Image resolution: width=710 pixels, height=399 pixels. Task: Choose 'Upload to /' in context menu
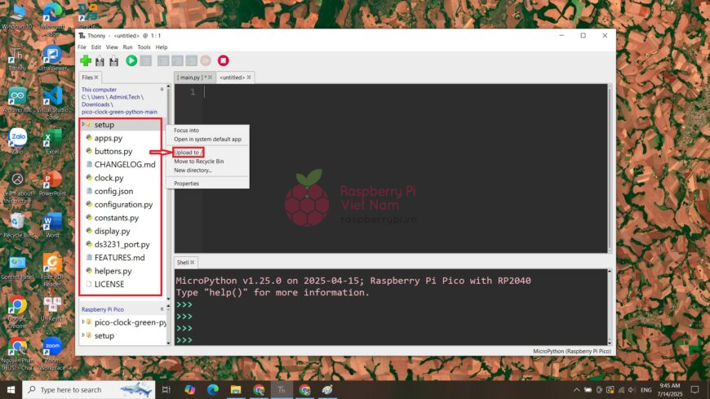[189, 152]
